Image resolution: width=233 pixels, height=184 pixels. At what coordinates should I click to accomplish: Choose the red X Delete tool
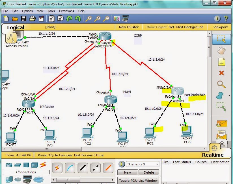coord(222,73)
